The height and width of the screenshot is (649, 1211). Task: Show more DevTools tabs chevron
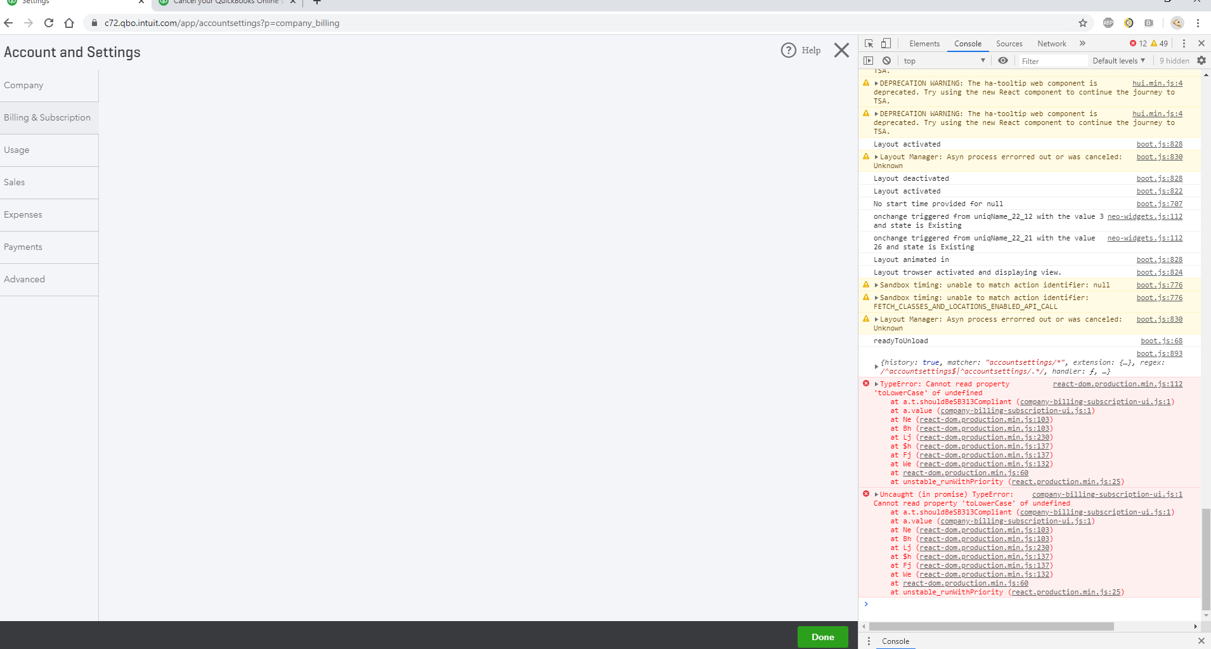(1082, 43)
